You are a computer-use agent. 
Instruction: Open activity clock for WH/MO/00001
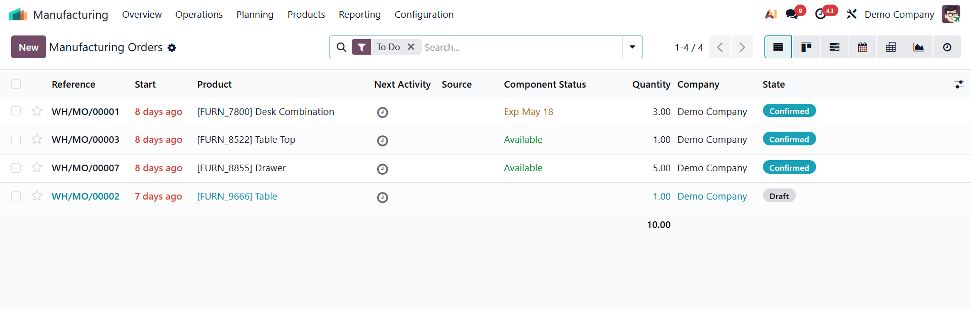tap(383, 112)
